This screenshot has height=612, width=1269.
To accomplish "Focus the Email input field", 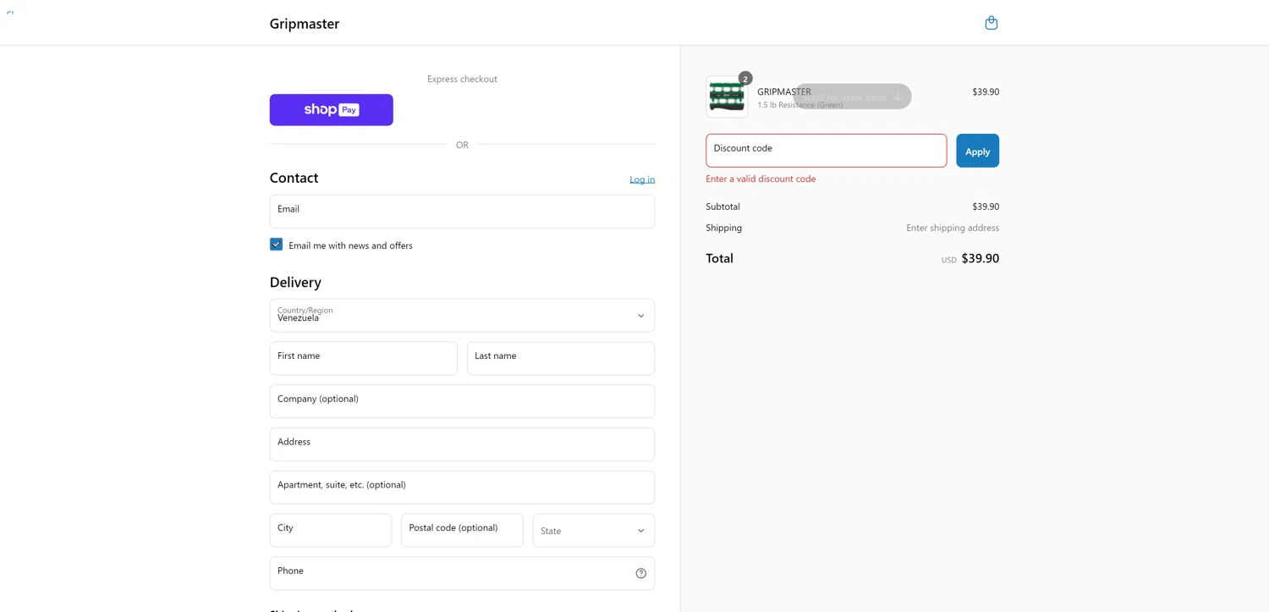I will pos(462,212).
